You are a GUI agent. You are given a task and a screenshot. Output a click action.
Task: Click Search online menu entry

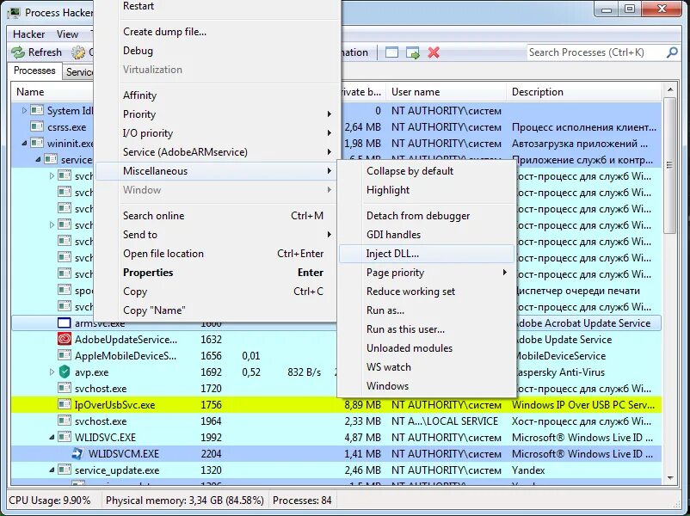click(218, 216)
